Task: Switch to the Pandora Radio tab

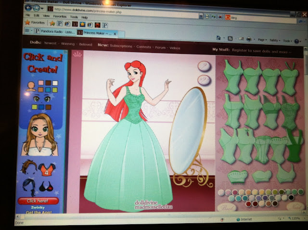Action: (55, 31)
